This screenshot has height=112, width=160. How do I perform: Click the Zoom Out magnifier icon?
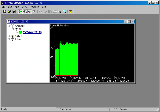click(64, 12)
